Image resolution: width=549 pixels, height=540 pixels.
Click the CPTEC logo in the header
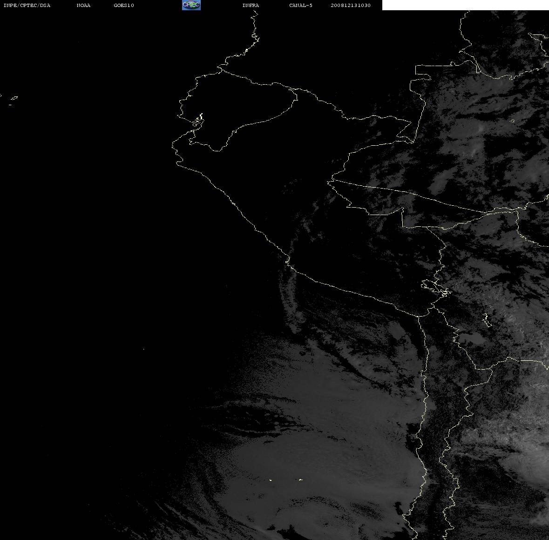tap(191, 5)
